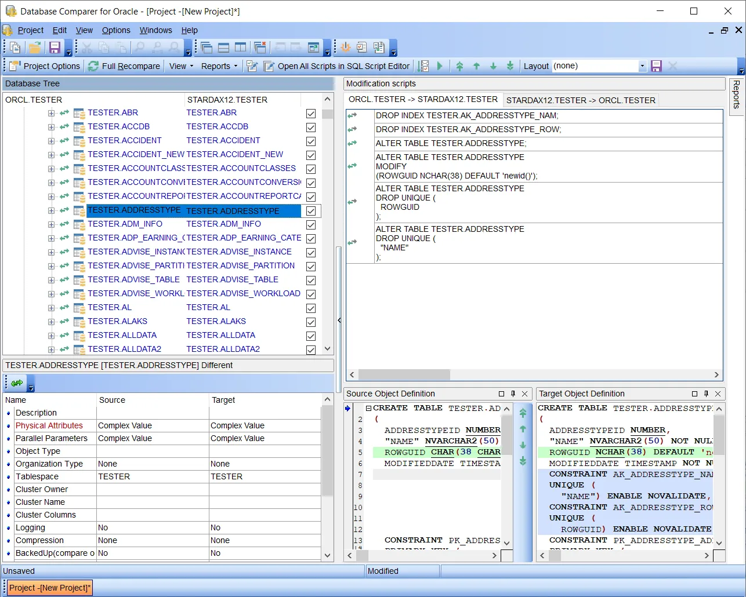The image size is (746, 597).
Task: Select TESTER.ADM_INFO in the Database Tree
Action: tap(125, 224)
